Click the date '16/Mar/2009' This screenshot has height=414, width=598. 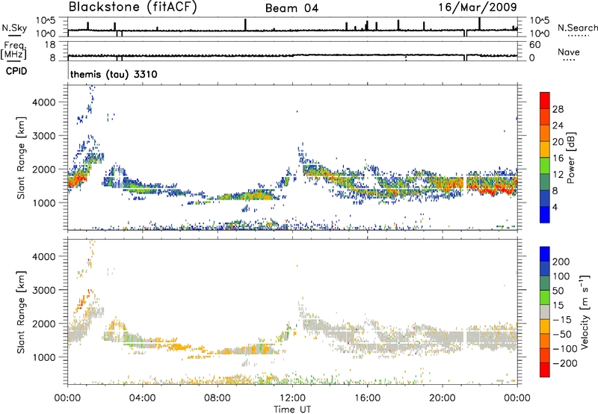478,7
